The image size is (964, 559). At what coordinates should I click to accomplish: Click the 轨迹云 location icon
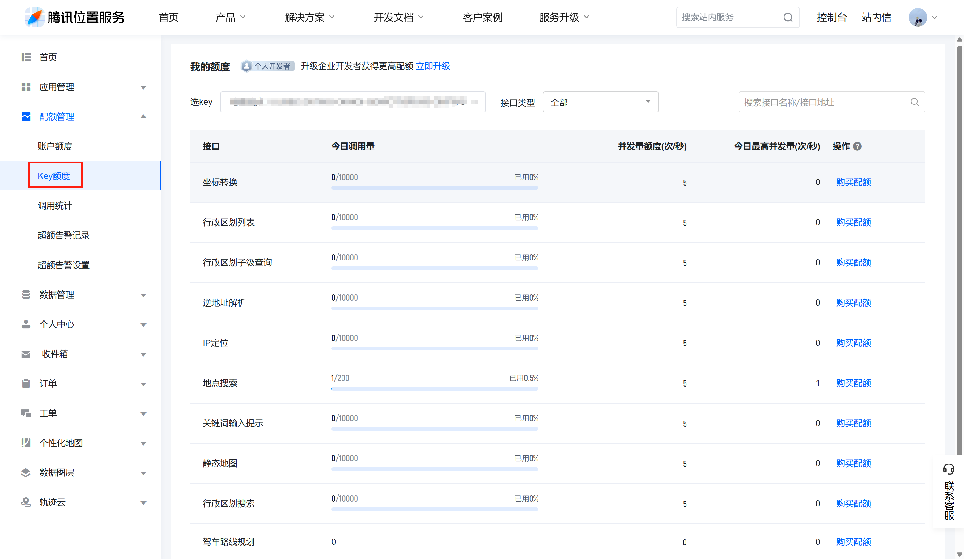point(26,502)
